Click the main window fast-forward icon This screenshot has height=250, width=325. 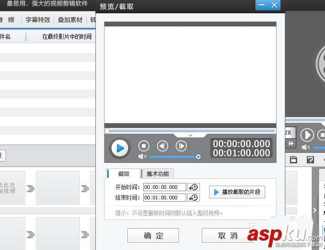point(291,144)
